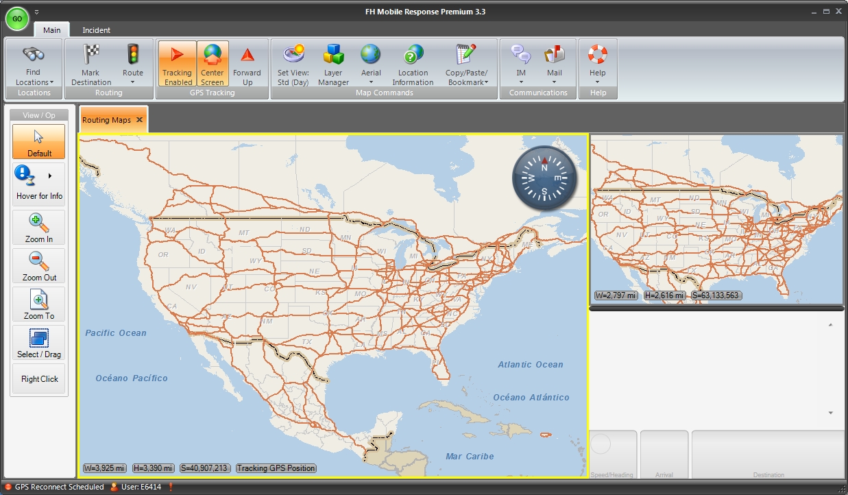The width and height of the screenshot is (848, 495).
Task: Click the "H=3,390 mi" map height readout
Action: coord(154,468)
